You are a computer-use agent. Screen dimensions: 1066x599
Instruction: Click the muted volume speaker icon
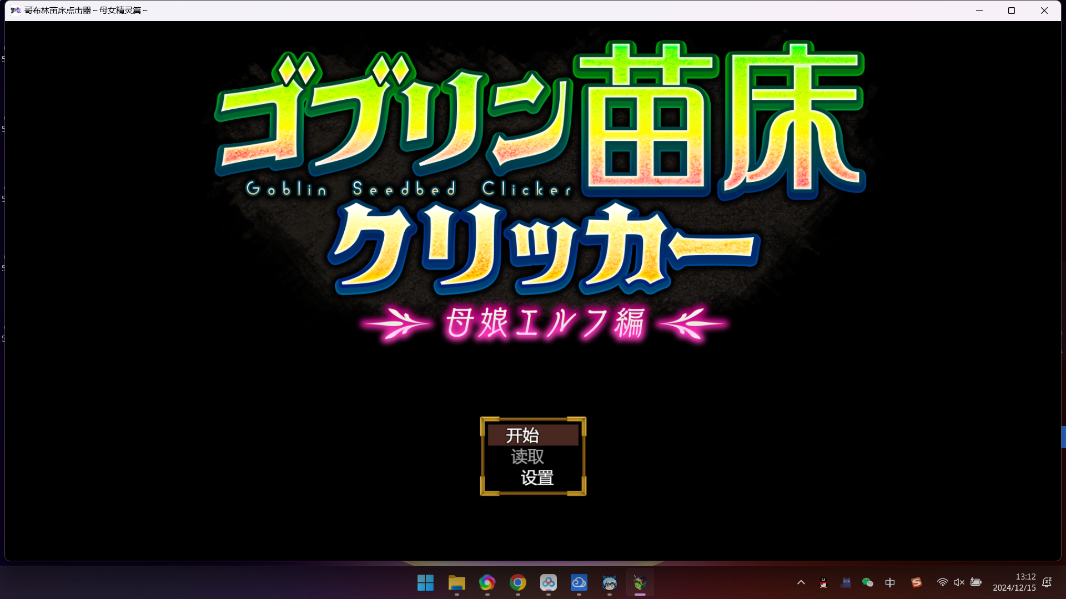point(959,582)
